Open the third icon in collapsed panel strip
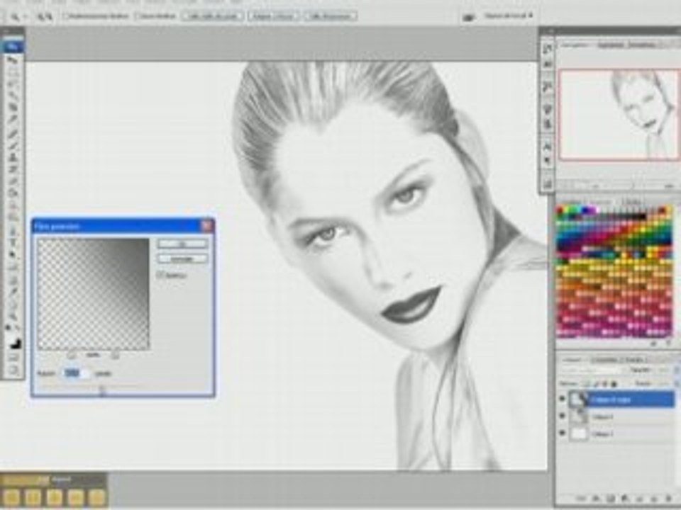 [547, 88]
